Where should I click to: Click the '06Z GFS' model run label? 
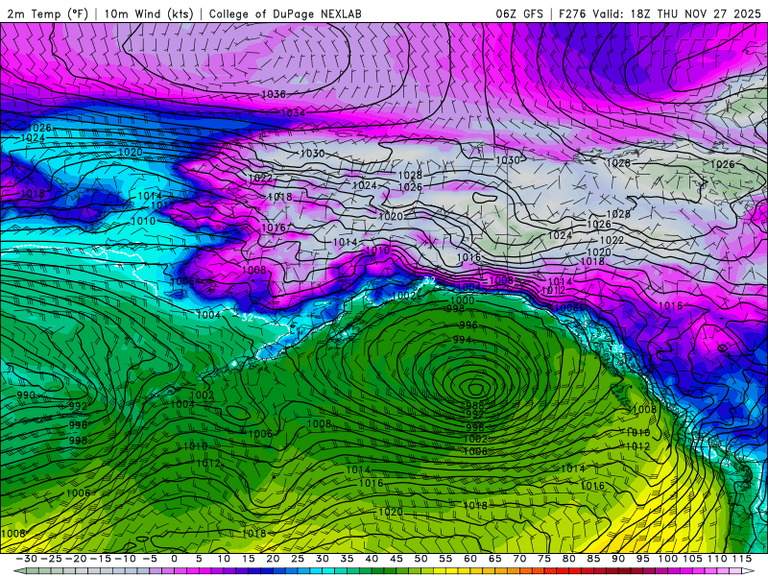click(x=519, y=13)
